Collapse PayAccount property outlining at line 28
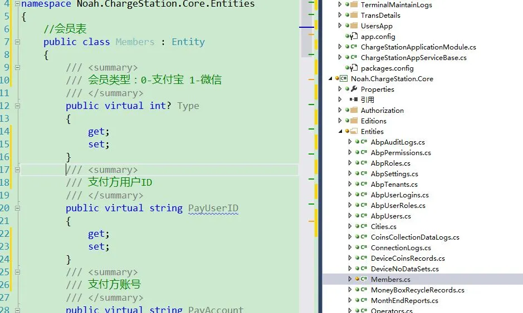Image resolution: width=523 pixels, height=313 pixels. pos(17,310)
